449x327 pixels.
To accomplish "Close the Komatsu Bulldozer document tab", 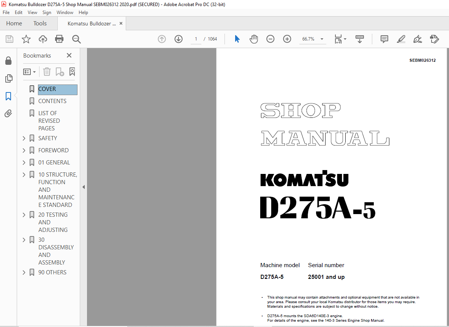I will [121, 23].
